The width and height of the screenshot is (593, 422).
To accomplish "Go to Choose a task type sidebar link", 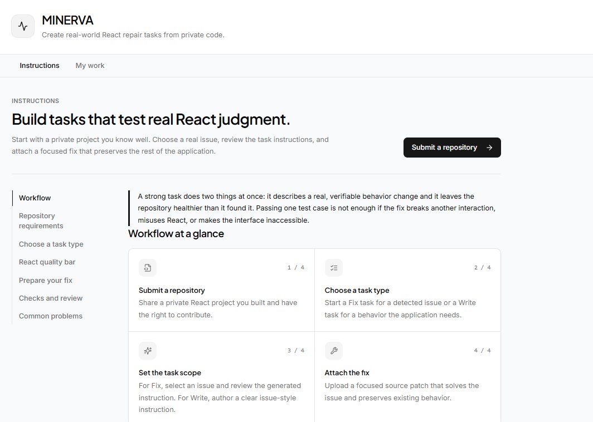I will [x=51, y=244].
